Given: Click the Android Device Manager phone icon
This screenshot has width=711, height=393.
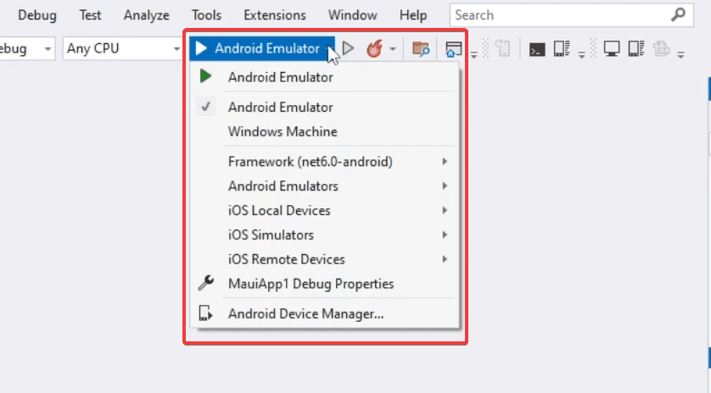Looking at the screenshot, I should [x=205, y=313].
